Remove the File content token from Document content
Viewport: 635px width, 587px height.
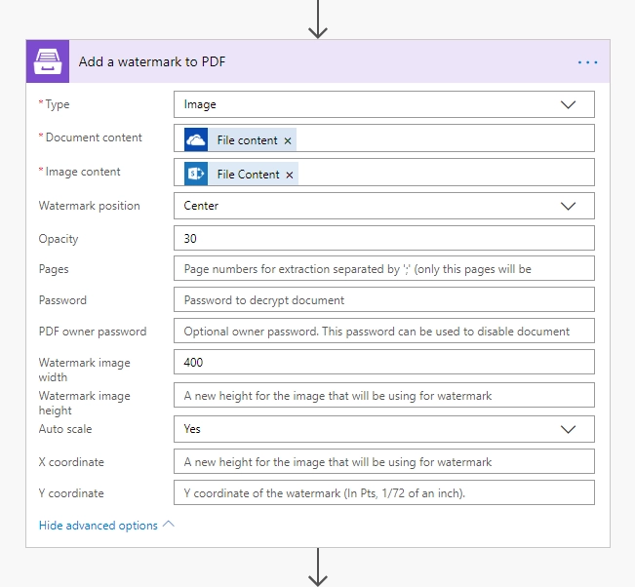pyautogui.click(x=288, y=140)
